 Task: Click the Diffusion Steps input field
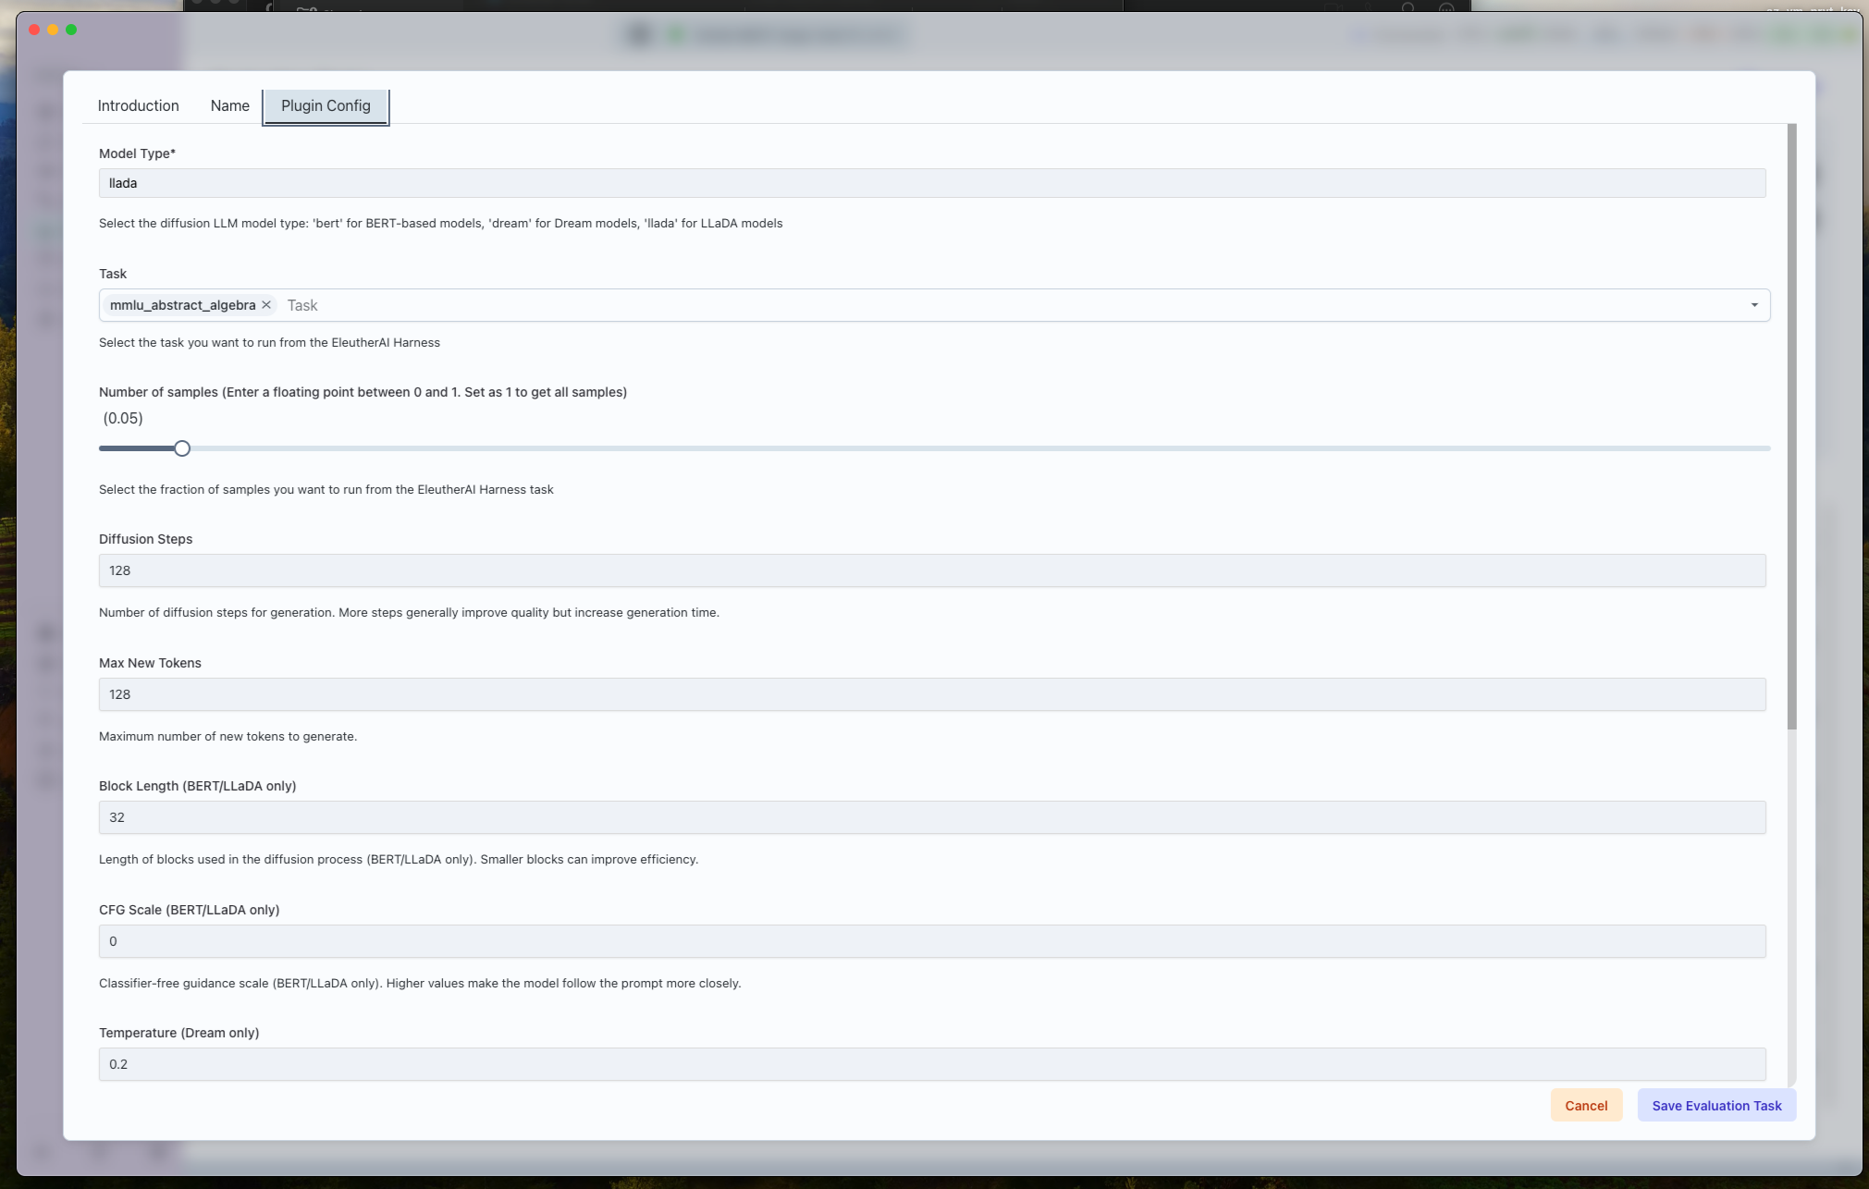(x=931, y=570)
